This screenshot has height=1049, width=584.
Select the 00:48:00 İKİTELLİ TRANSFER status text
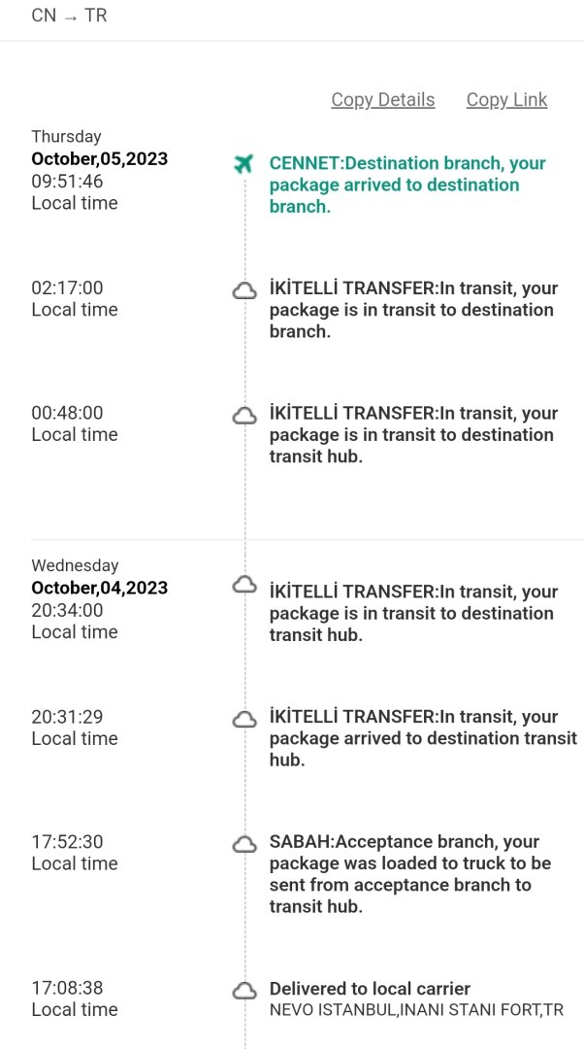(x=413, y=435)
